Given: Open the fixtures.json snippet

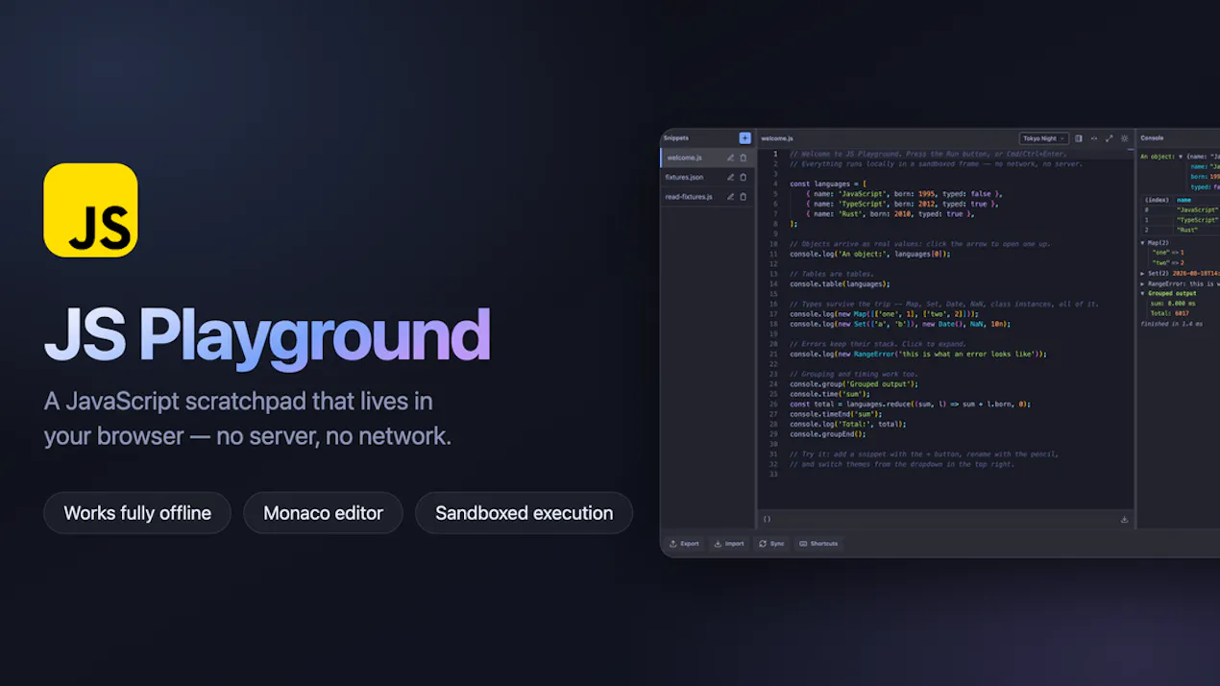Looking at the screenshot, I should point(708,177).
